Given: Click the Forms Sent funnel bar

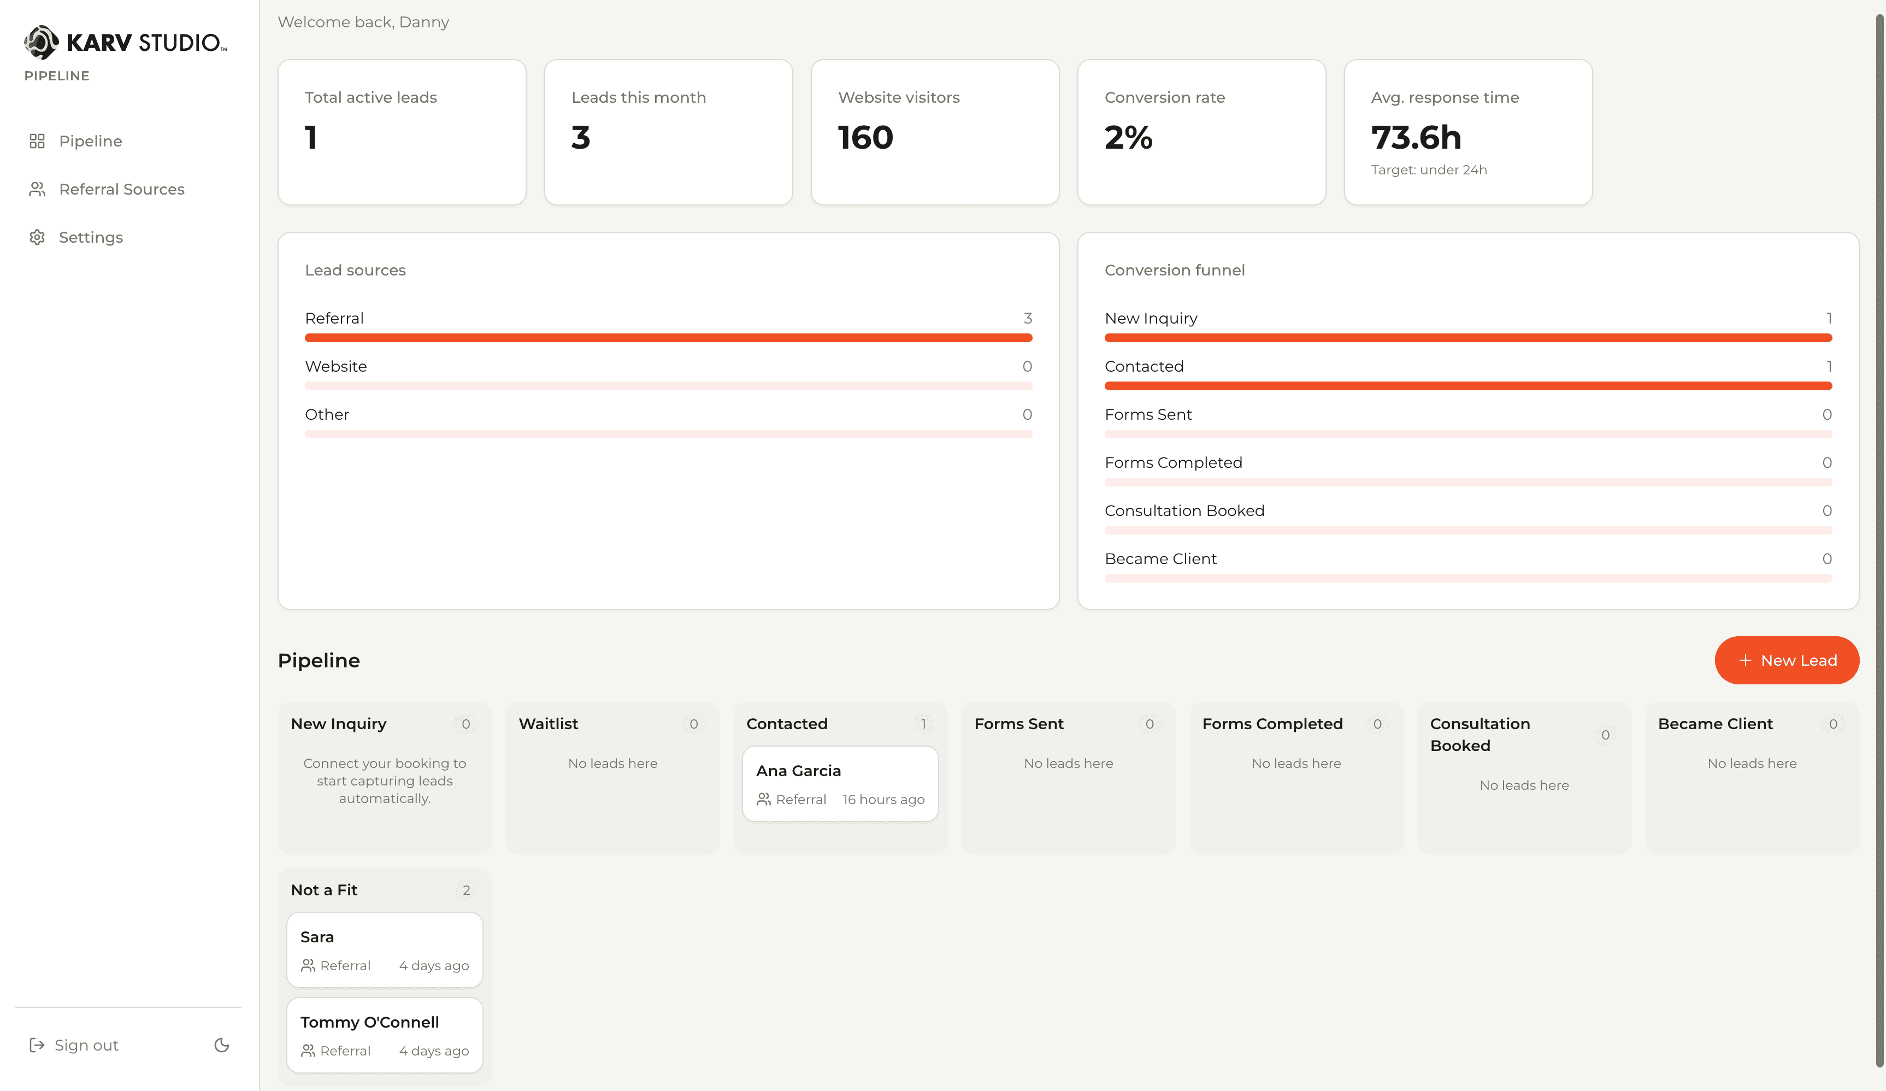Looking at the screenshot, I should [1467, 433].
